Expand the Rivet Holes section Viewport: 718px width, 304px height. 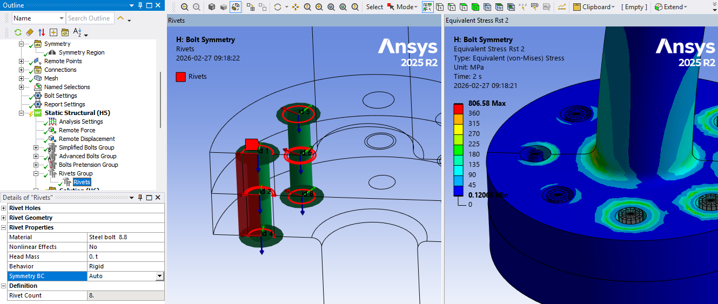4,208
